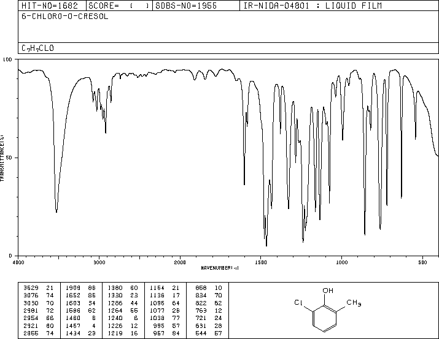Select the SDBS-NO=1955 header cell
The width and height of the screenshot is (439, 339).
196,6
